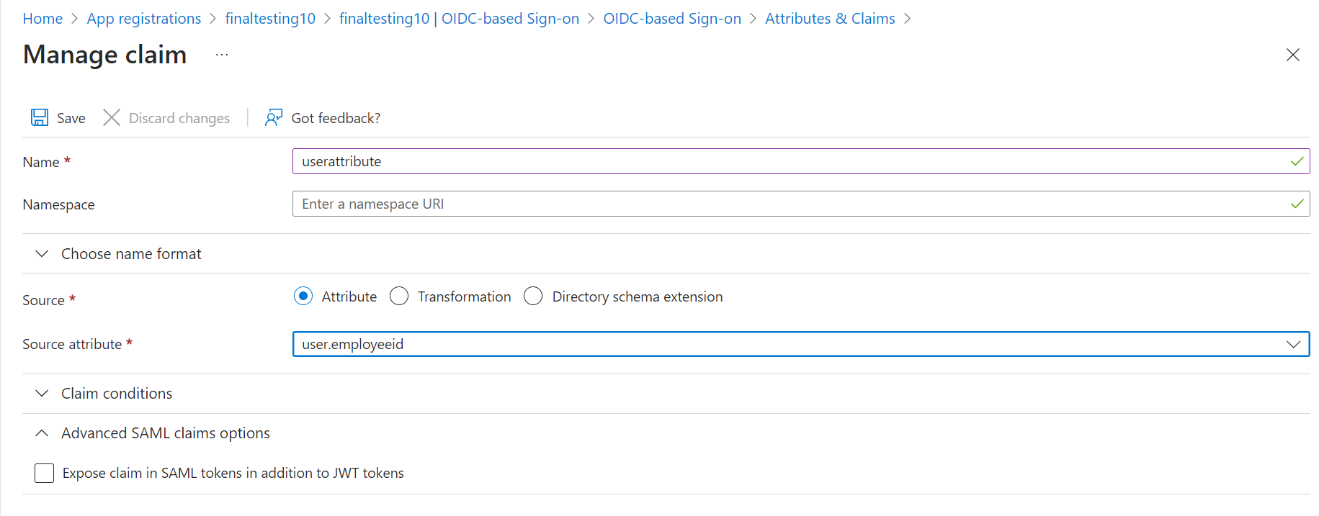1319x516 pixels.
Task: Click the X icon next to Discard changes
Action: pyautogui.click(x=112, y=117)
